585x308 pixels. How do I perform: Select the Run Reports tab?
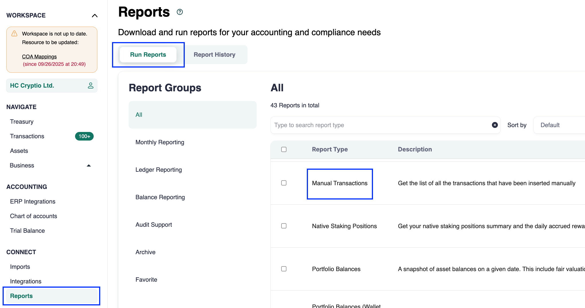pyautogui.click(x=148, y=55)
